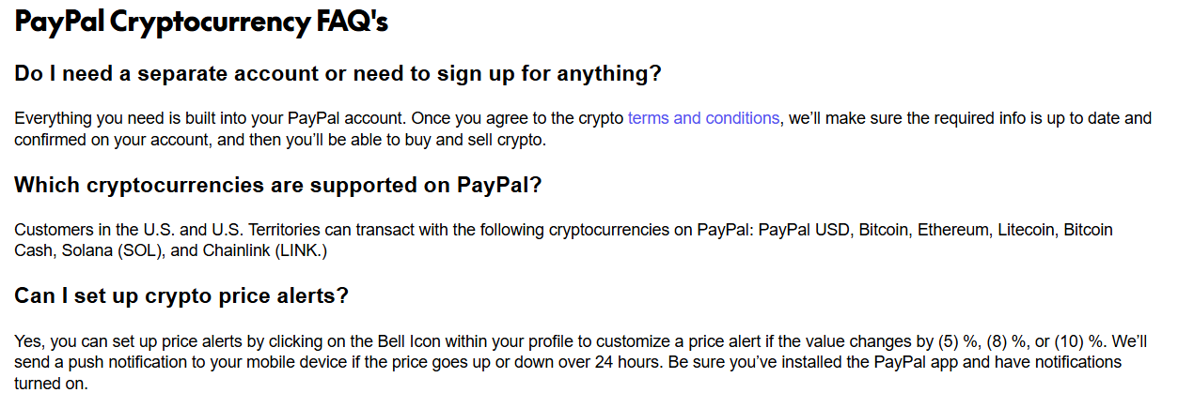This screenshot has width=1178, height=408.
Task: Click the PayPal Cryptocurrency FAQ's page title
Action: point(201,23)
